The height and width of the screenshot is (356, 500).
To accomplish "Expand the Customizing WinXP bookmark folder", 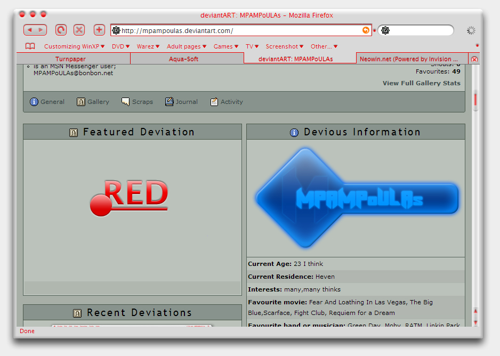I will click(x=74, y=46).
